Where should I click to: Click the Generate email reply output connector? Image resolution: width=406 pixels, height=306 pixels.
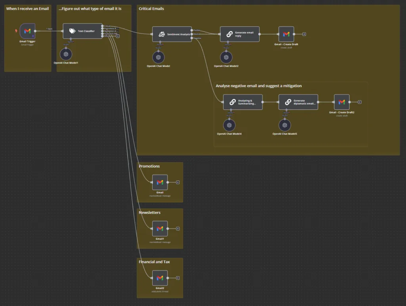coord(259,34)
